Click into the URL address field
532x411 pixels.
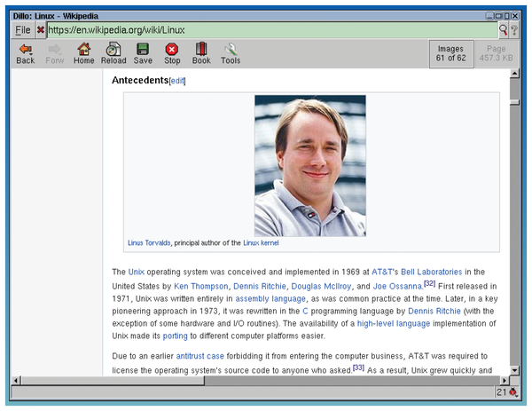tap(272, 30)
